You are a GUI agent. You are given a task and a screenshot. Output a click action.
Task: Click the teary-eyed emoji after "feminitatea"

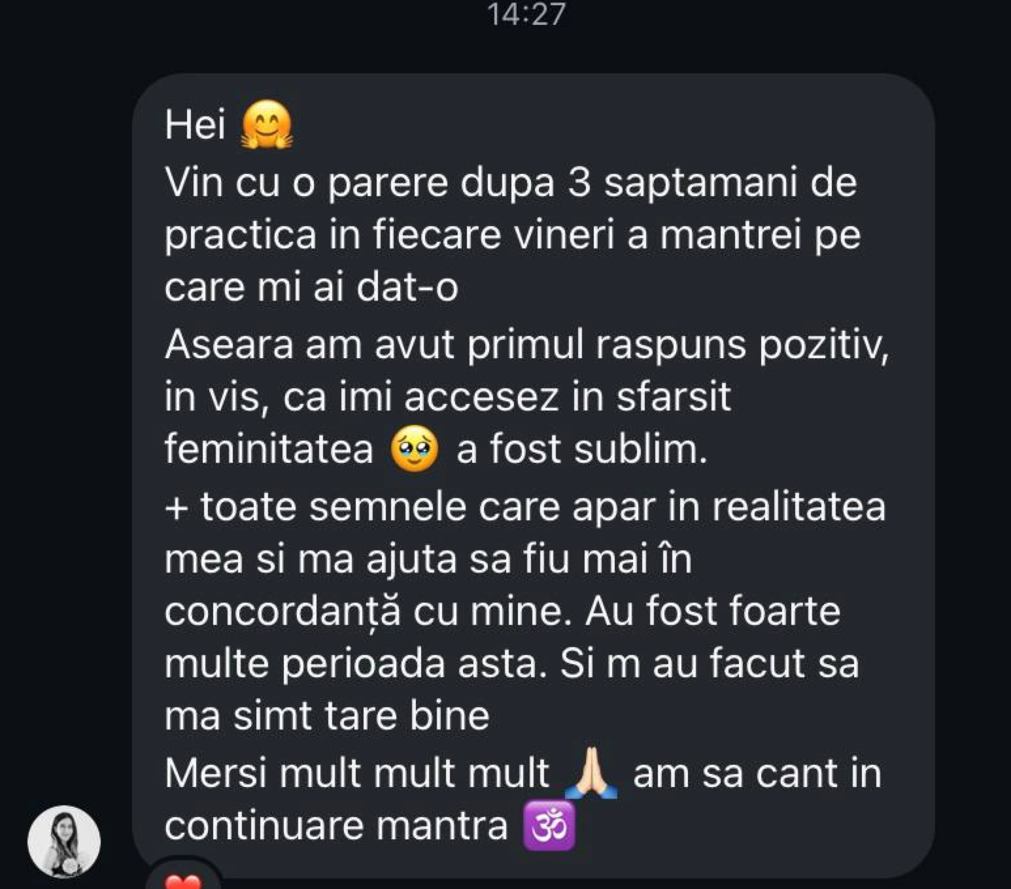click(415, 451)
